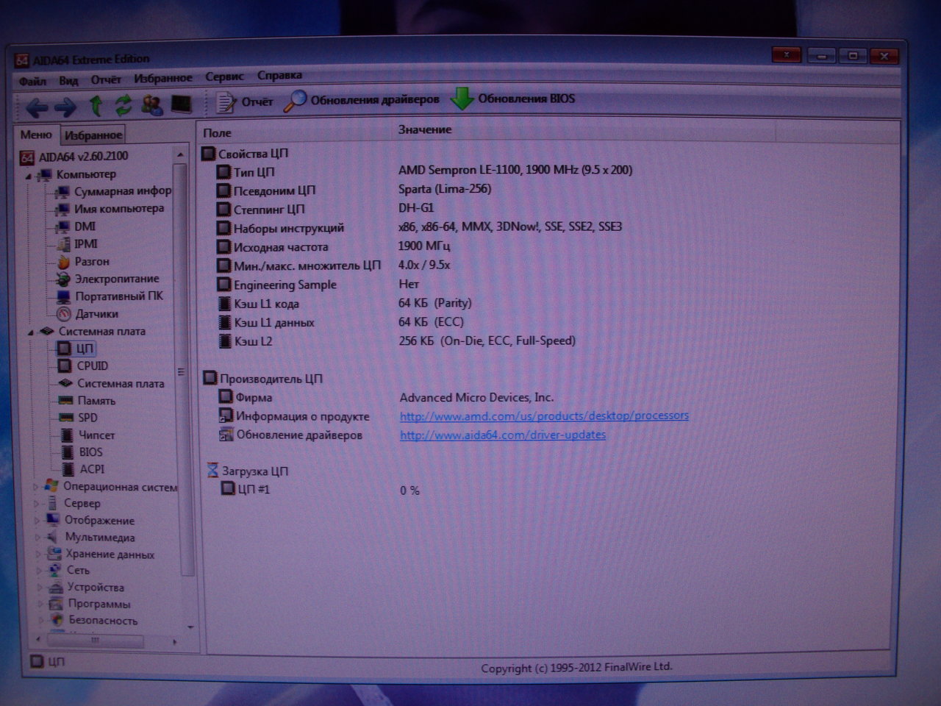
Task: Select the ЦП #1 load row
Action: [321, 490]
